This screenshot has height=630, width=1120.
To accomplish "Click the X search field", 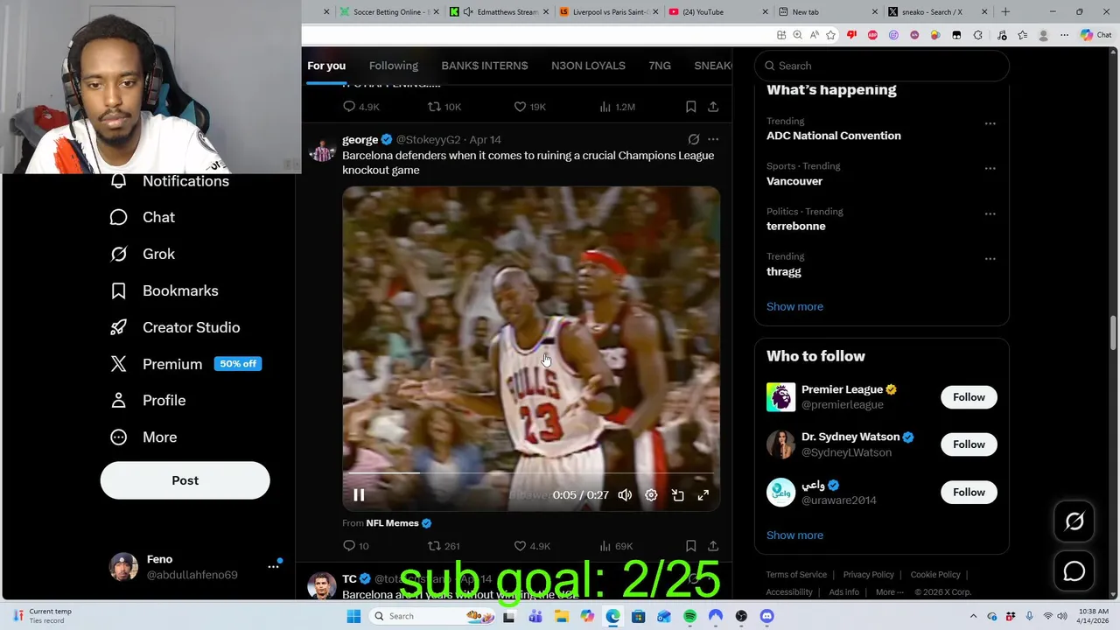I will [882, 66].
